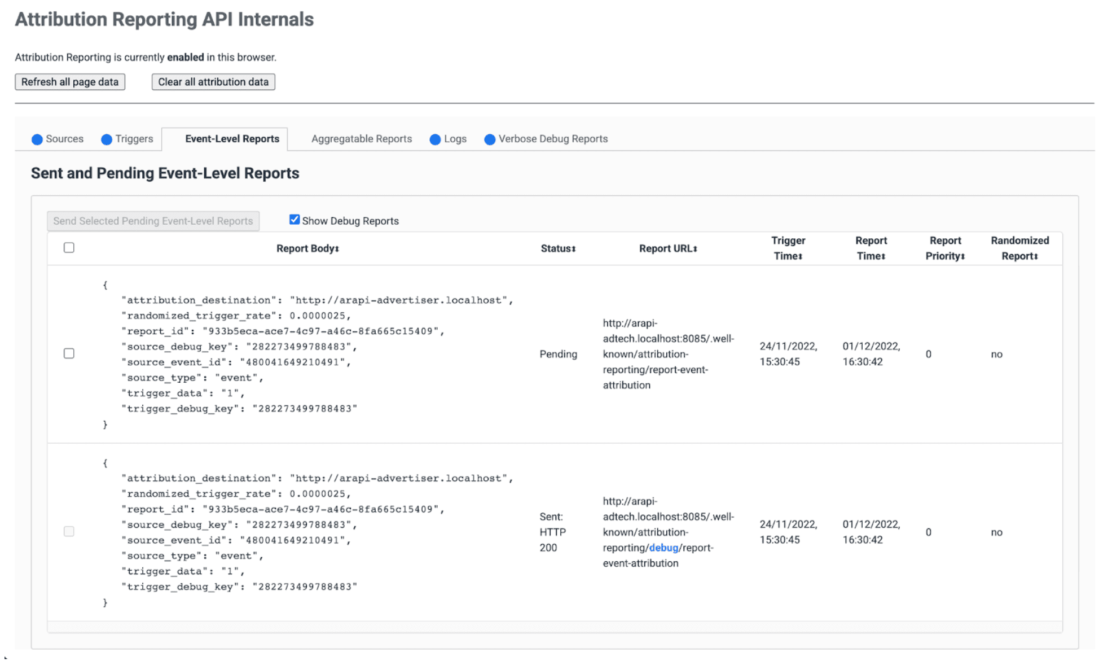
Task: Click Send Selected Pending Event-Level Reports
Action: click(153, 220)
